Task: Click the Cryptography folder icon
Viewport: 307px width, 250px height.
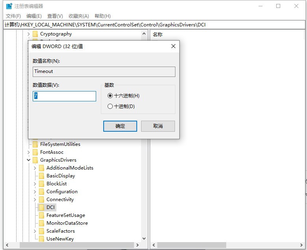Action: pyautogui.click(x=35, y=34)
